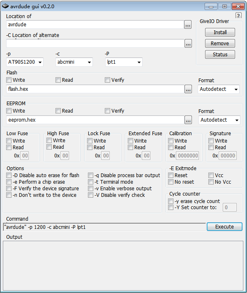Check Extended Fuse Read
Viewport: 247px width, 293px height.
coord(131,148)
